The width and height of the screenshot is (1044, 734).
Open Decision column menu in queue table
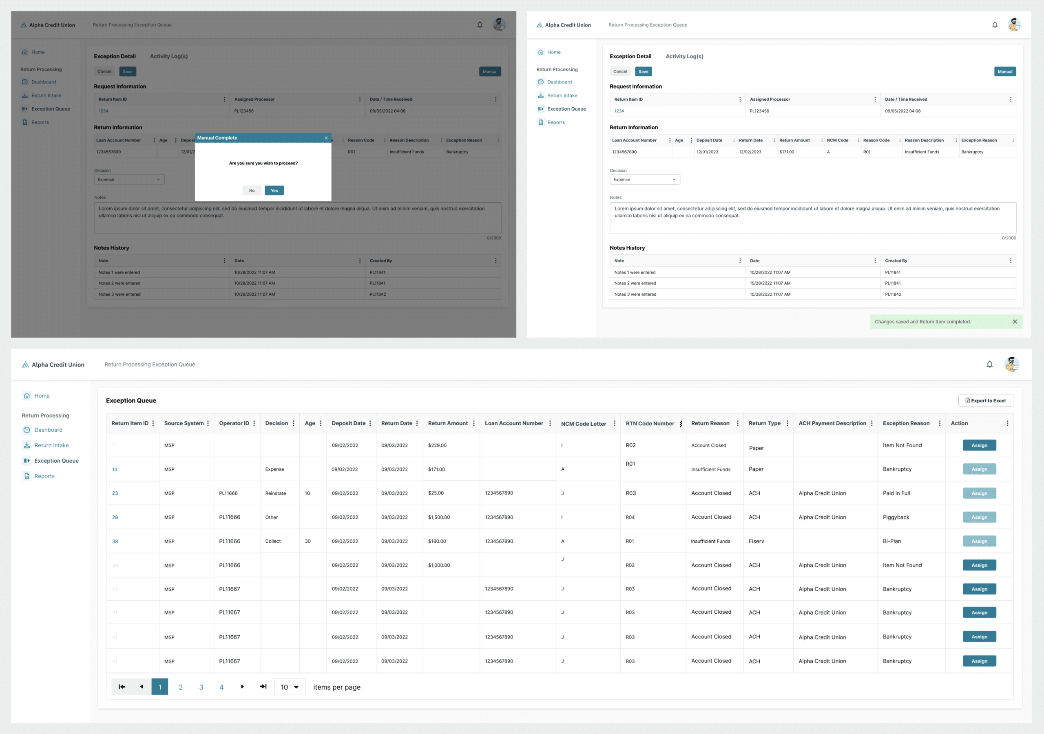click(294, 423)
